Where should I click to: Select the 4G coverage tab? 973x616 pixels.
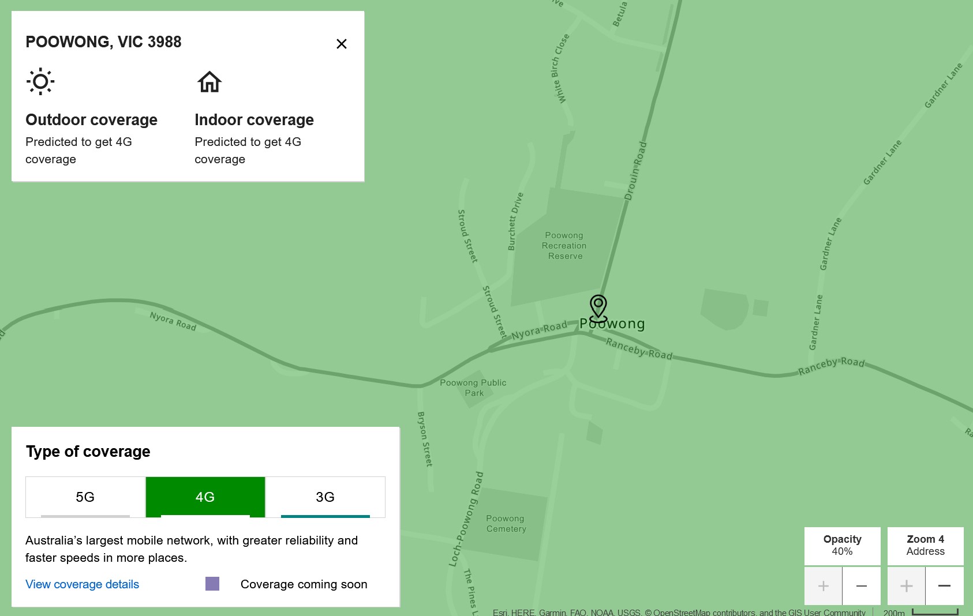click(205, 497)
